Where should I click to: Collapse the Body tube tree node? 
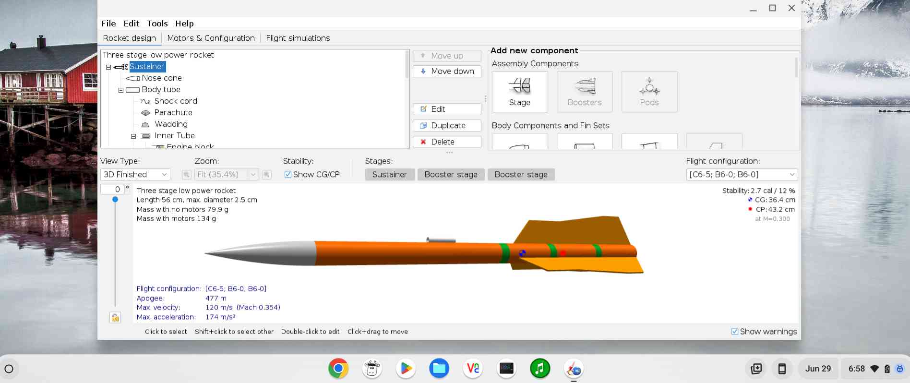coord(121,90)
